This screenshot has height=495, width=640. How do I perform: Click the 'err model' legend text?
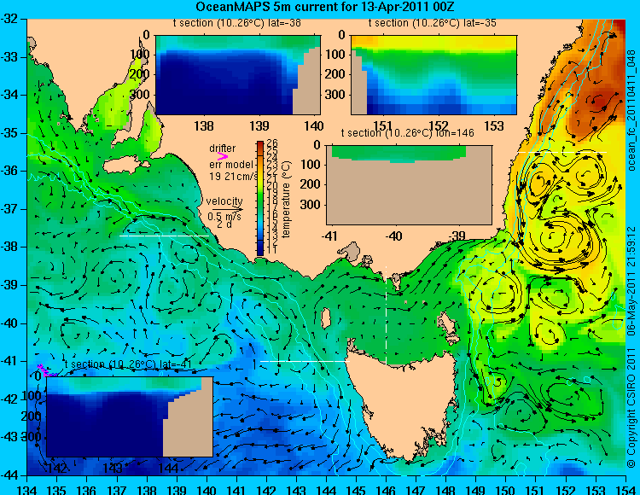tap(231, 165)
